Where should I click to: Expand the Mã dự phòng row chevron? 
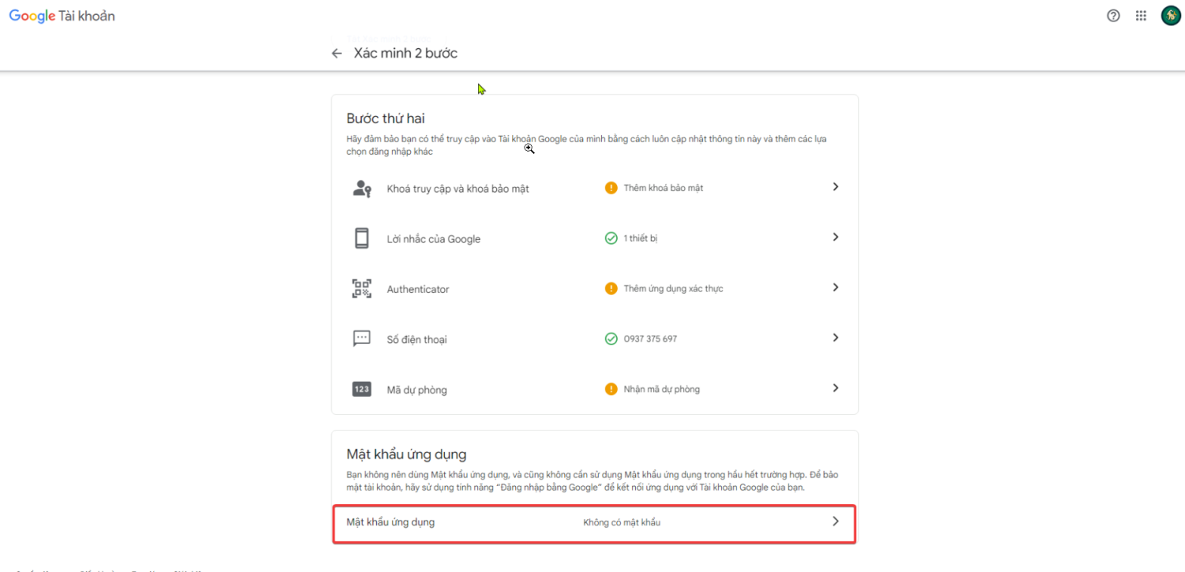(835, 388)
